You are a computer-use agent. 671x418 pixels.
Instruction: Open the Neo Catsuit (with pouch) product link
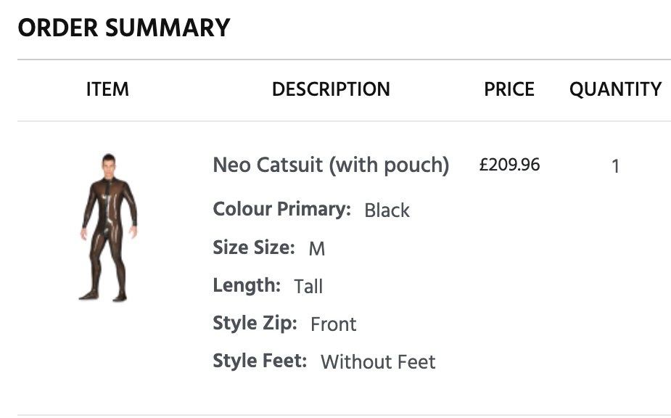click(x=331, y=165)
